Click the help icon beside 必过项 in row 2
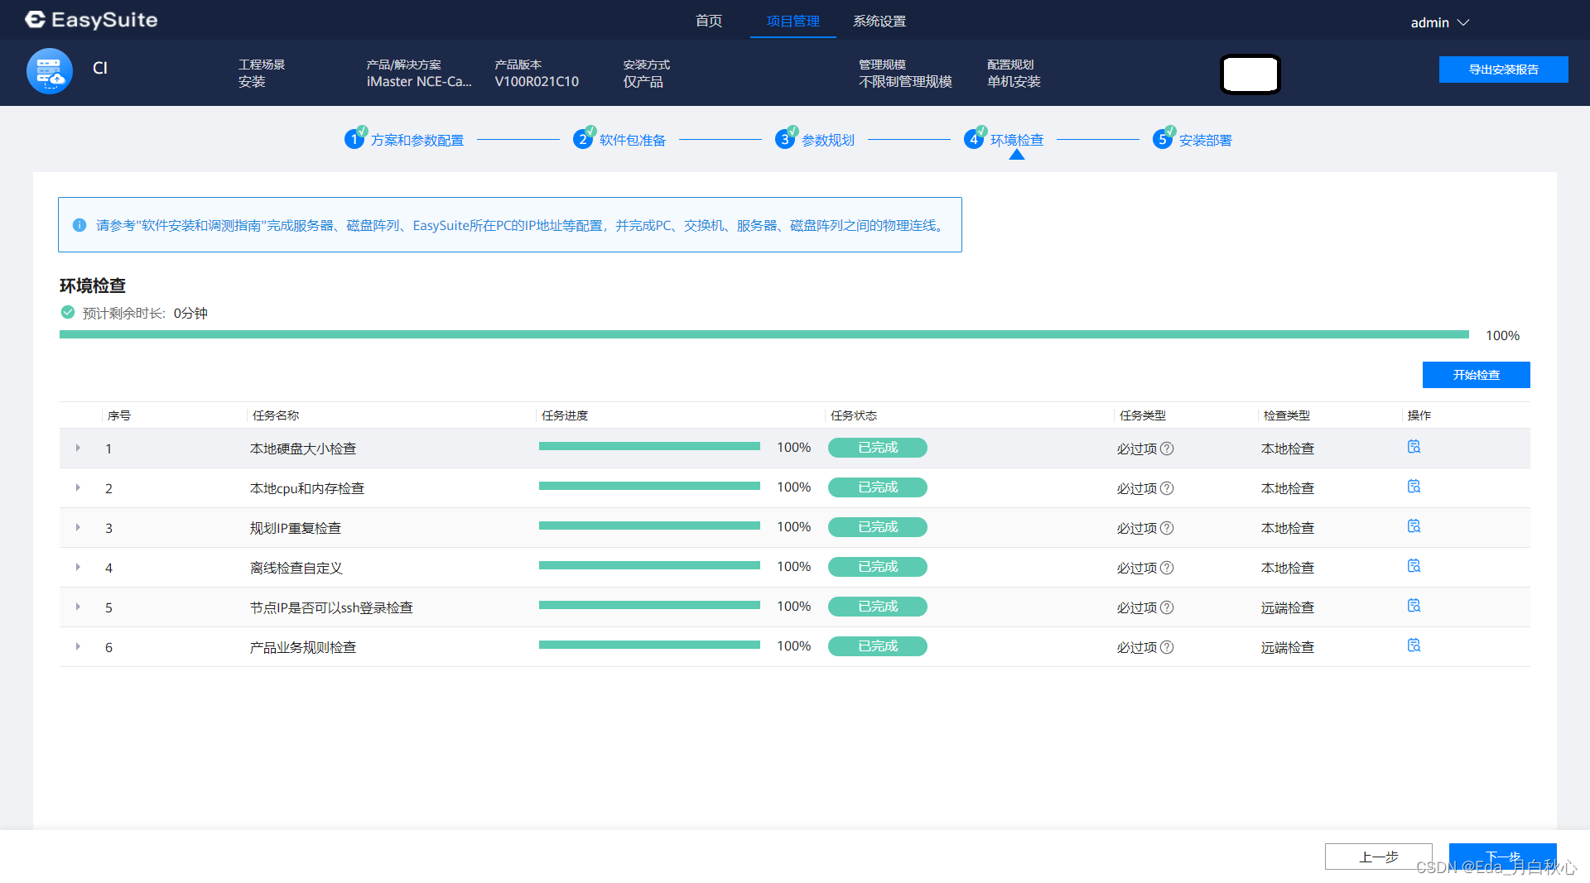1590x883 pixels. tap(1167, 488)
